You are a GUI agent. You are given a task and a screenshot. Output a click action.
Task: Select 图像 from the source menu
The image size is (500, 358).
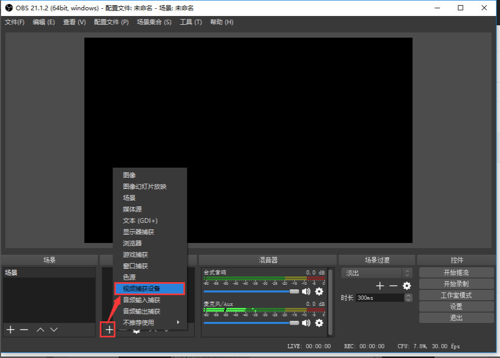(x=150, y=175)
